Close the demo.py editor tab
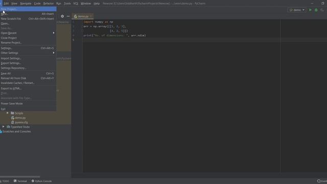The width and height of the screenshot is (327, 184). (91, 16)
